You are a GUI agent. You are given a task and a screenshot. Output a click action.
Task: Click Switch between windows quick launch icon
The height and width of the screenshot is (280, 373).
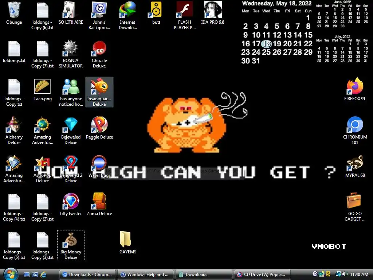tap(35, 275)
